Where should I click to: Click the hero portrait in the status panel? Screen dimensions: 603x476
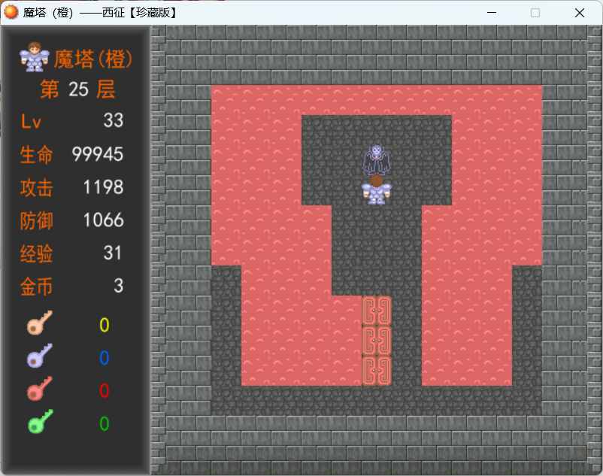pos(35,57)
